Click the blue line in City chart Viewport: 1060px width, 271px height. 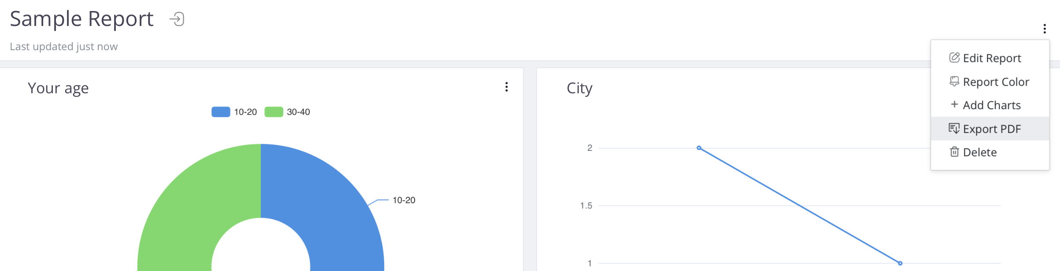point(800,205)
